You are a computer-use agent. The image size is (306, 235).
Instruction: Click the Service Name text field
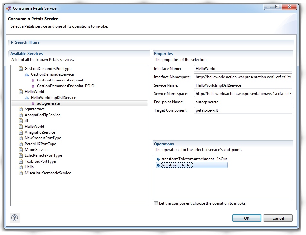point(243,85)
